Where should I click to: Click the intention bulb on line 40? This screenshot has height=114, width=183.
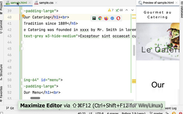tap(23, 16)
